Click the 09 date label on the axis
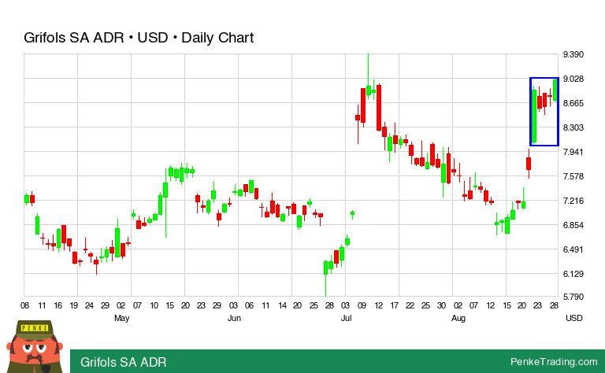The image size is (605, 373). click(362, 305)
